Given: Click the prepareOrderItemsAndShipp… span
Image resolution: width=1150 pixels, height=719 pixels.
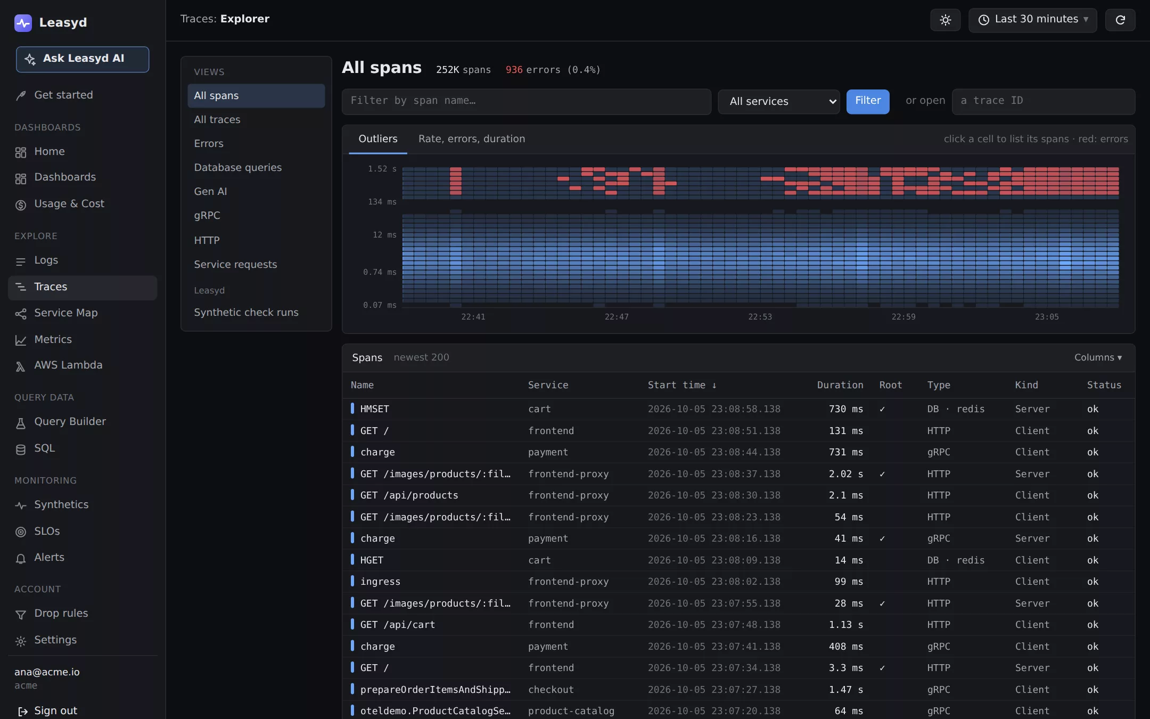Looking at the screenshot, I should pos(435,690).
